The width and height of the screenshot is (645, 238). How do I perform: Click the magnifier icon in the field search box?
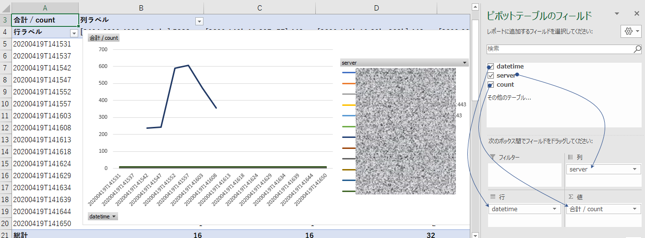637,49
